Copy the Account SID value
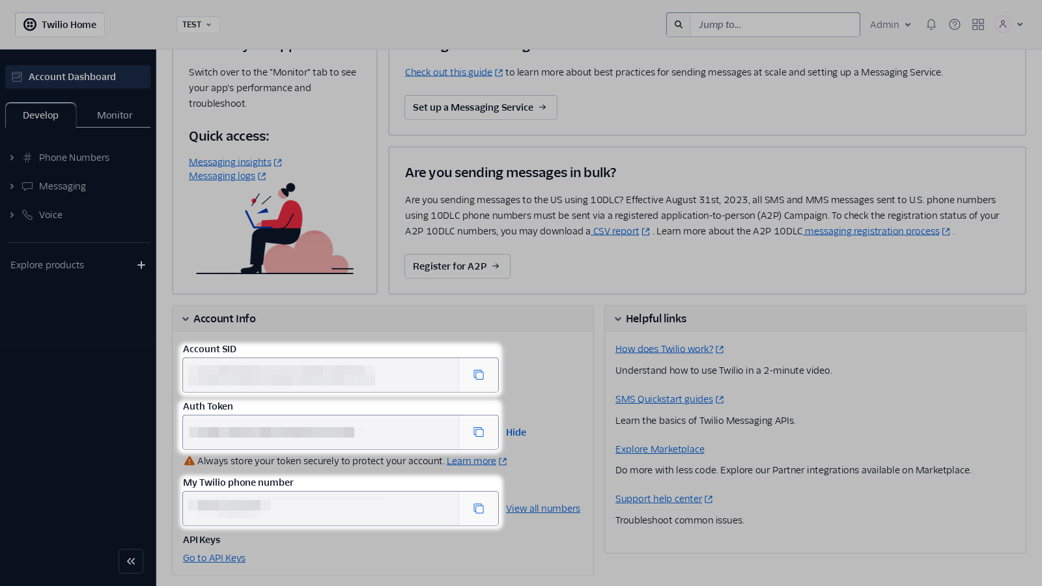The image size is (1042, 586). coord(479,375)
